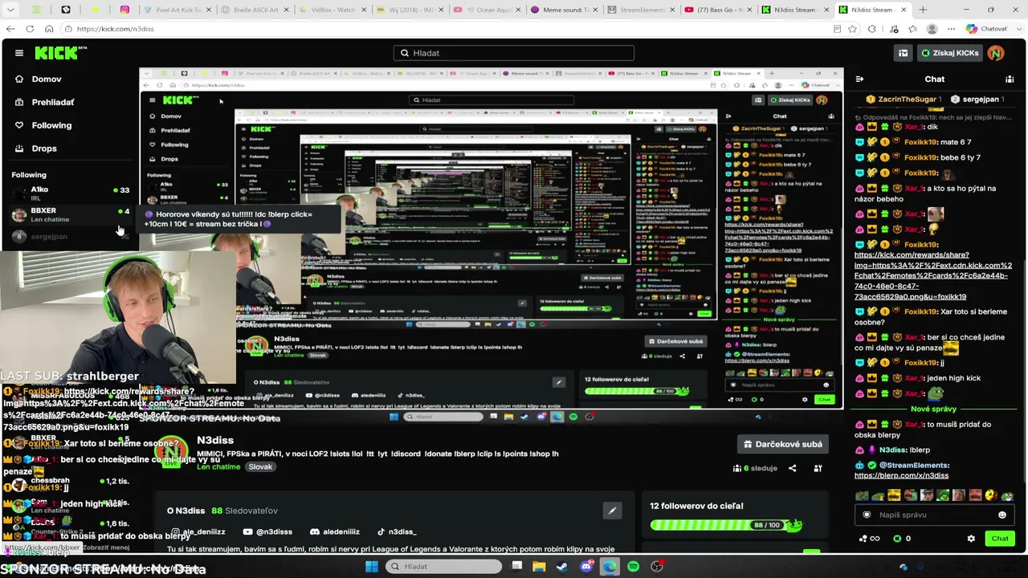Collapse the chat panel with the arrow icon
Screen dimensions: 1028x578
(859, 79)
